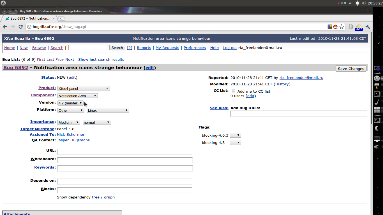Click the volume speaker in the top panel
383x215 pixels.
click(364, 3)
